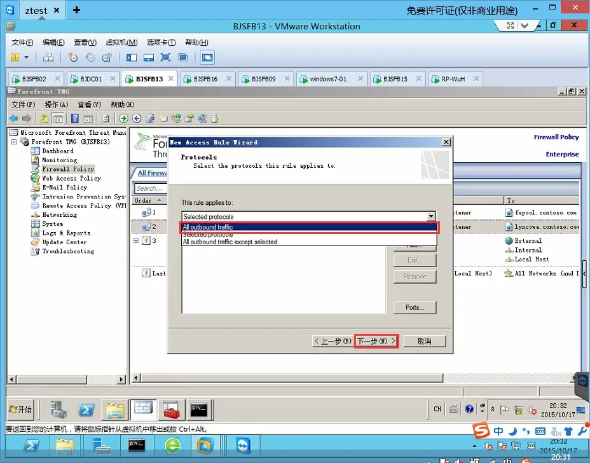This screenshot has width=590, height=463.
Task: Select Monitoring node in the tree
Action: point(60,160)
